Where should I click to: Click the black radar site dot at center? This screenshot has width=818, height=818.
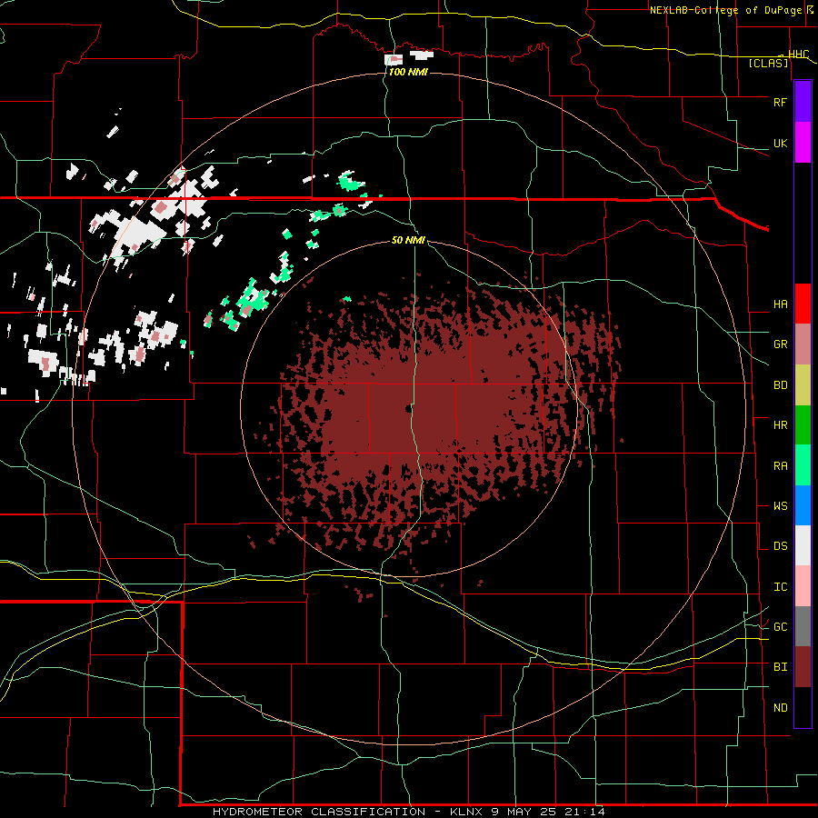(409, 409)
